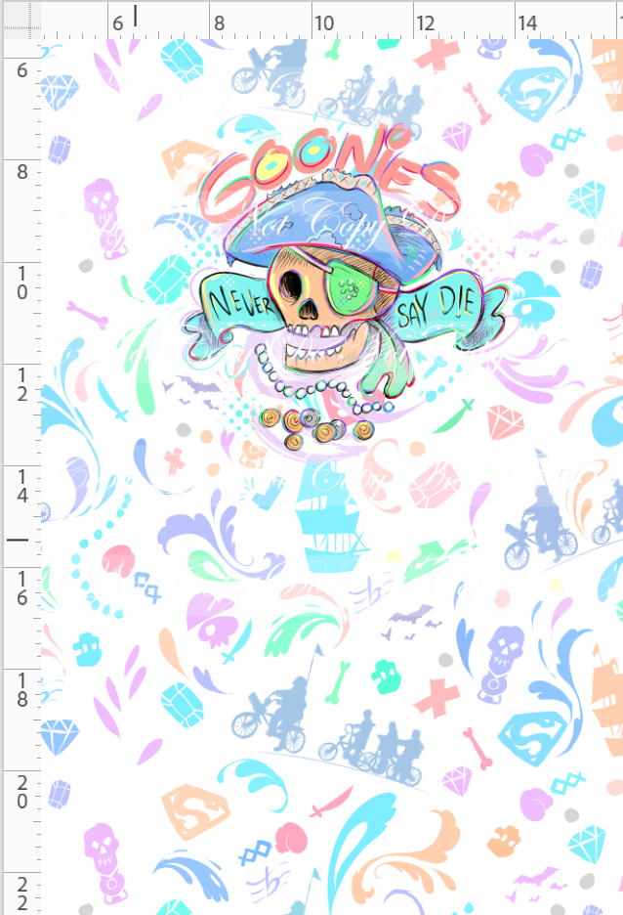Click the 14 mark on horizontal ruler

tap(526, 22)
